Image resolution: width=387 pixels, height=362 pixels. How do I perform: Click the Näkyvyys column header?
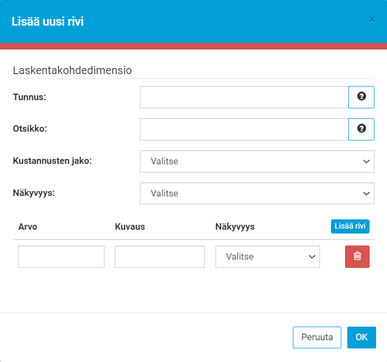235,226
